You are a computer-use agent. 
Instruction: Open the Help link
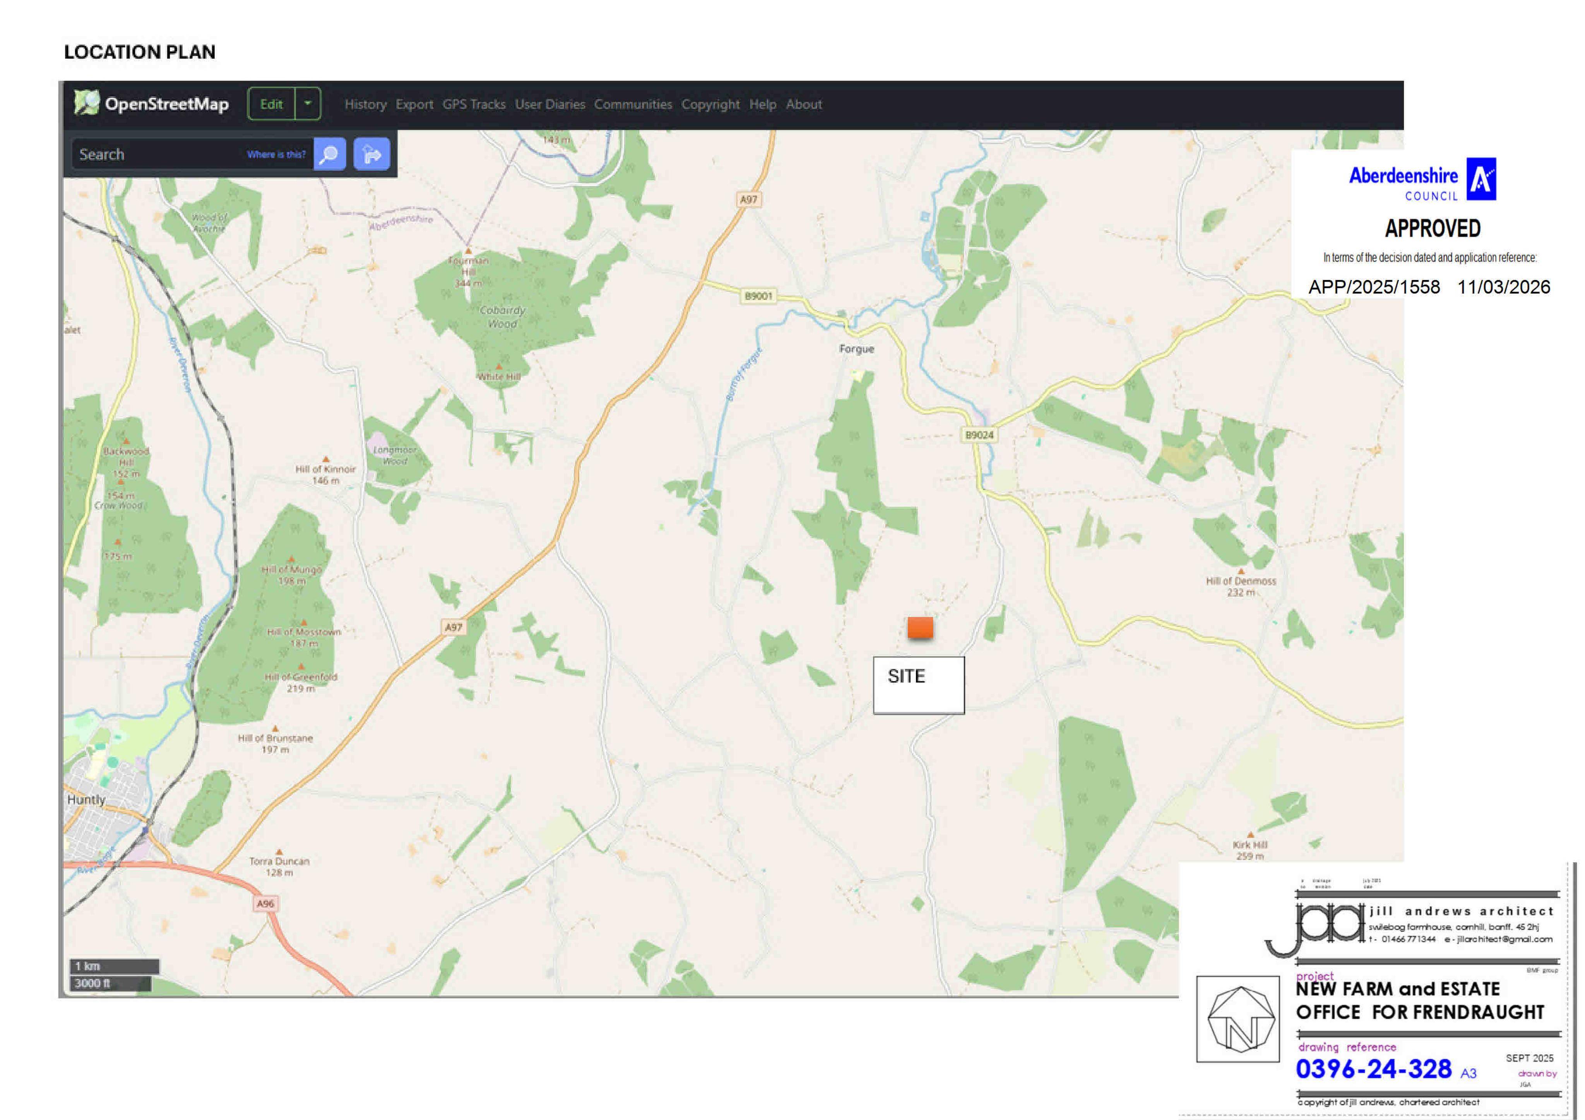pos(763,104)
